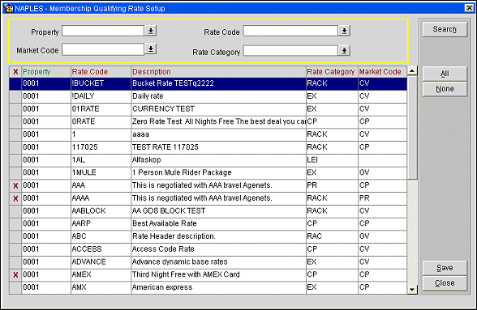Click the Search button

coord(445,29)
